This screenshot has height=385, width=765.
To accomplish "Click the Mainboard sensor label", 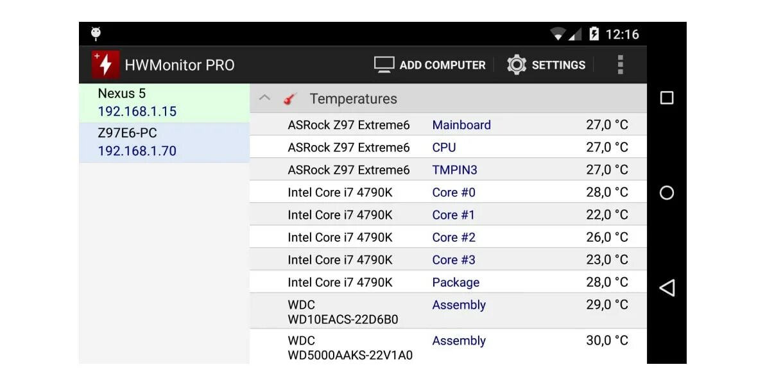I will (461, 125).
